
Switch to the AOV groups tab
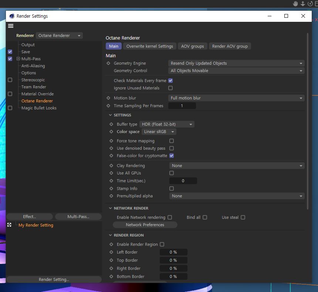tap(192, 46)
